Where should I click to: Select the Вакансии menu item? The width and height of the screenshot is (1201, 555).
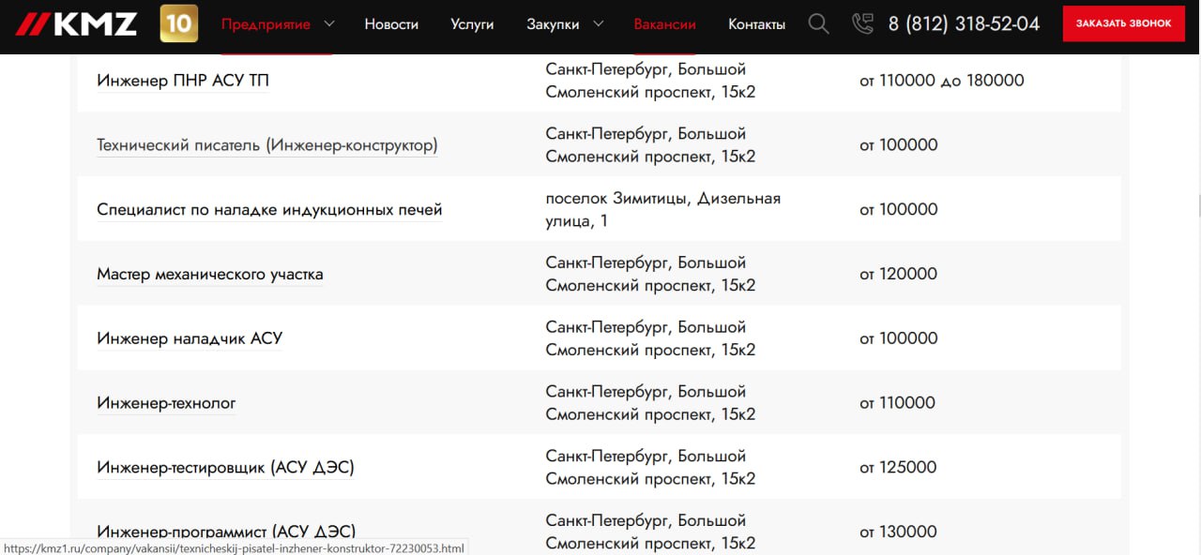coord(664,24)
